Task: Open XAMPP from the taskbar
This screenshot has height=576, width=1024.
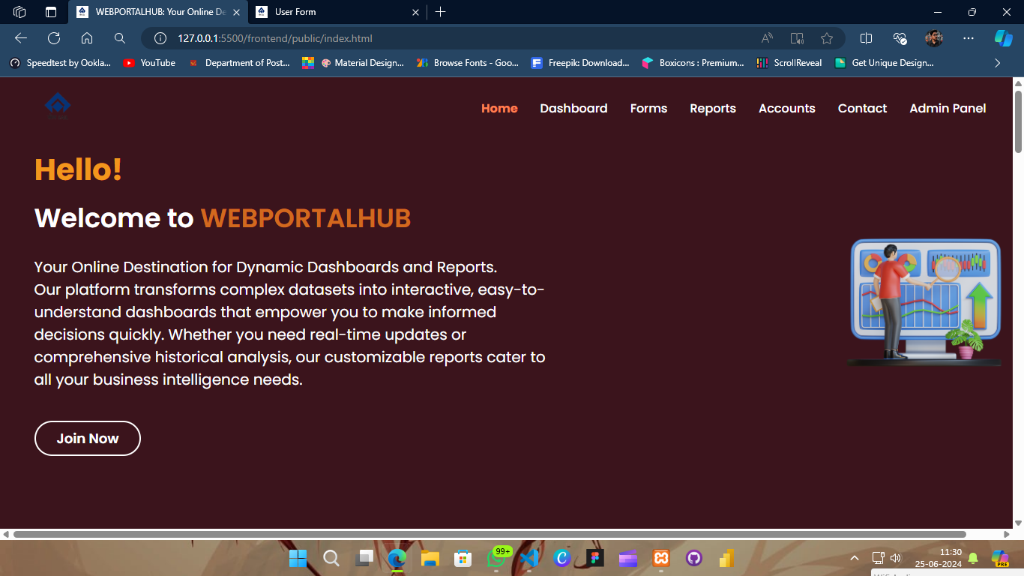Action: [x=661, y=558]
